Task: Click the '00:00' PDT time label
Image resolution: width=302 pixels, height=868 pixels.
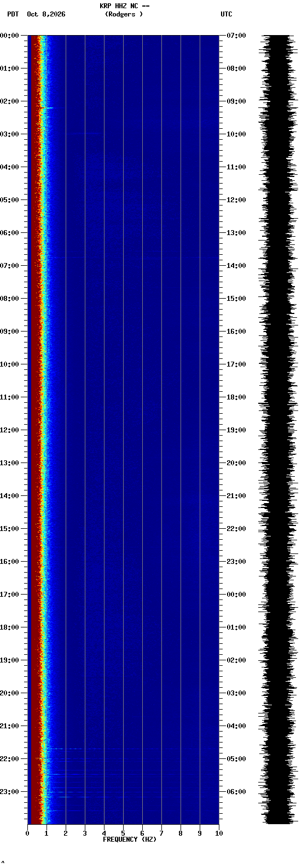Action: (10, 36)
